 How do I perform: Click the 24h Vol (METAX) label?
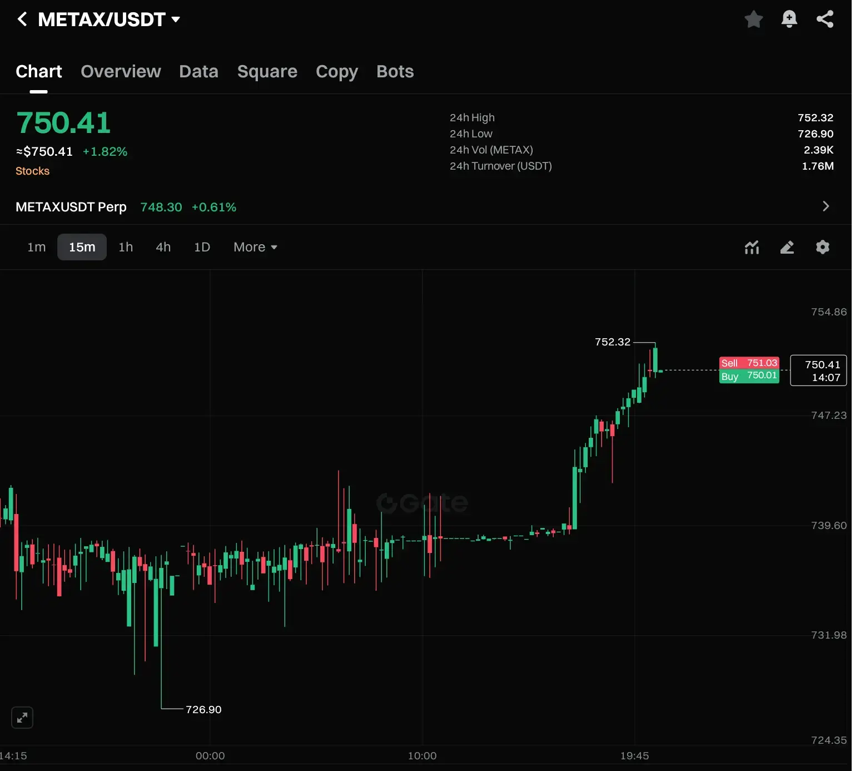tap(491, 150)
